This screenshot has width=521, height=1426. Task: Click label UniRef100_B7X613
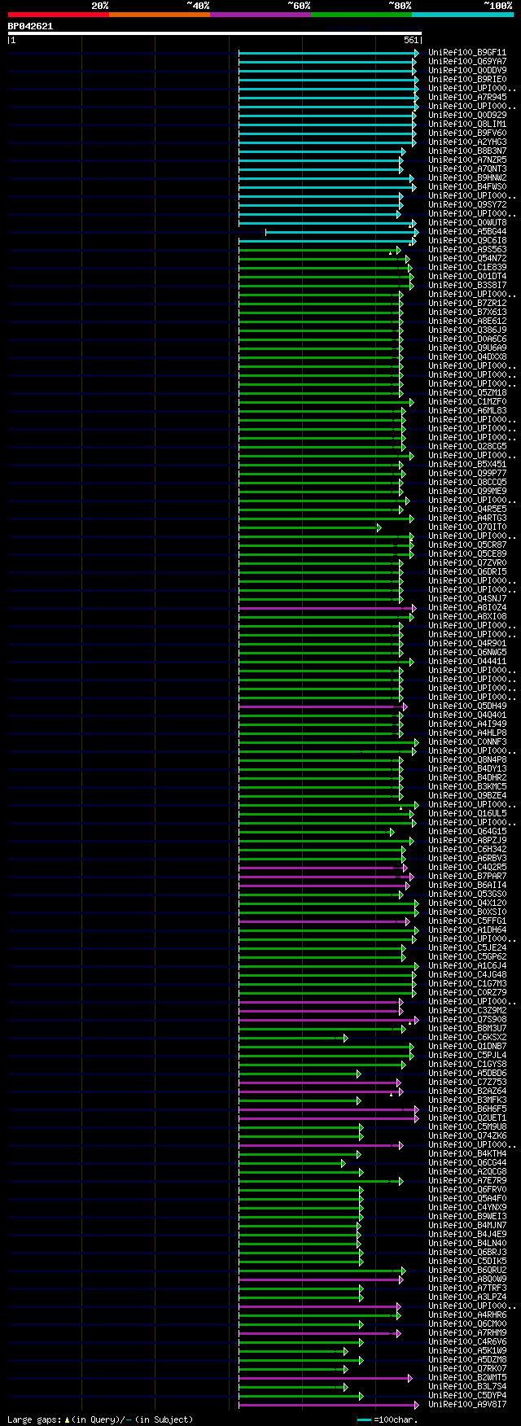coord(467,312)
